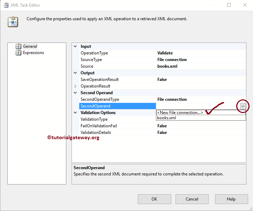The width and height of the screenshot is (253, 211).
Task: Select the Source property name
Action: (87, 66)
